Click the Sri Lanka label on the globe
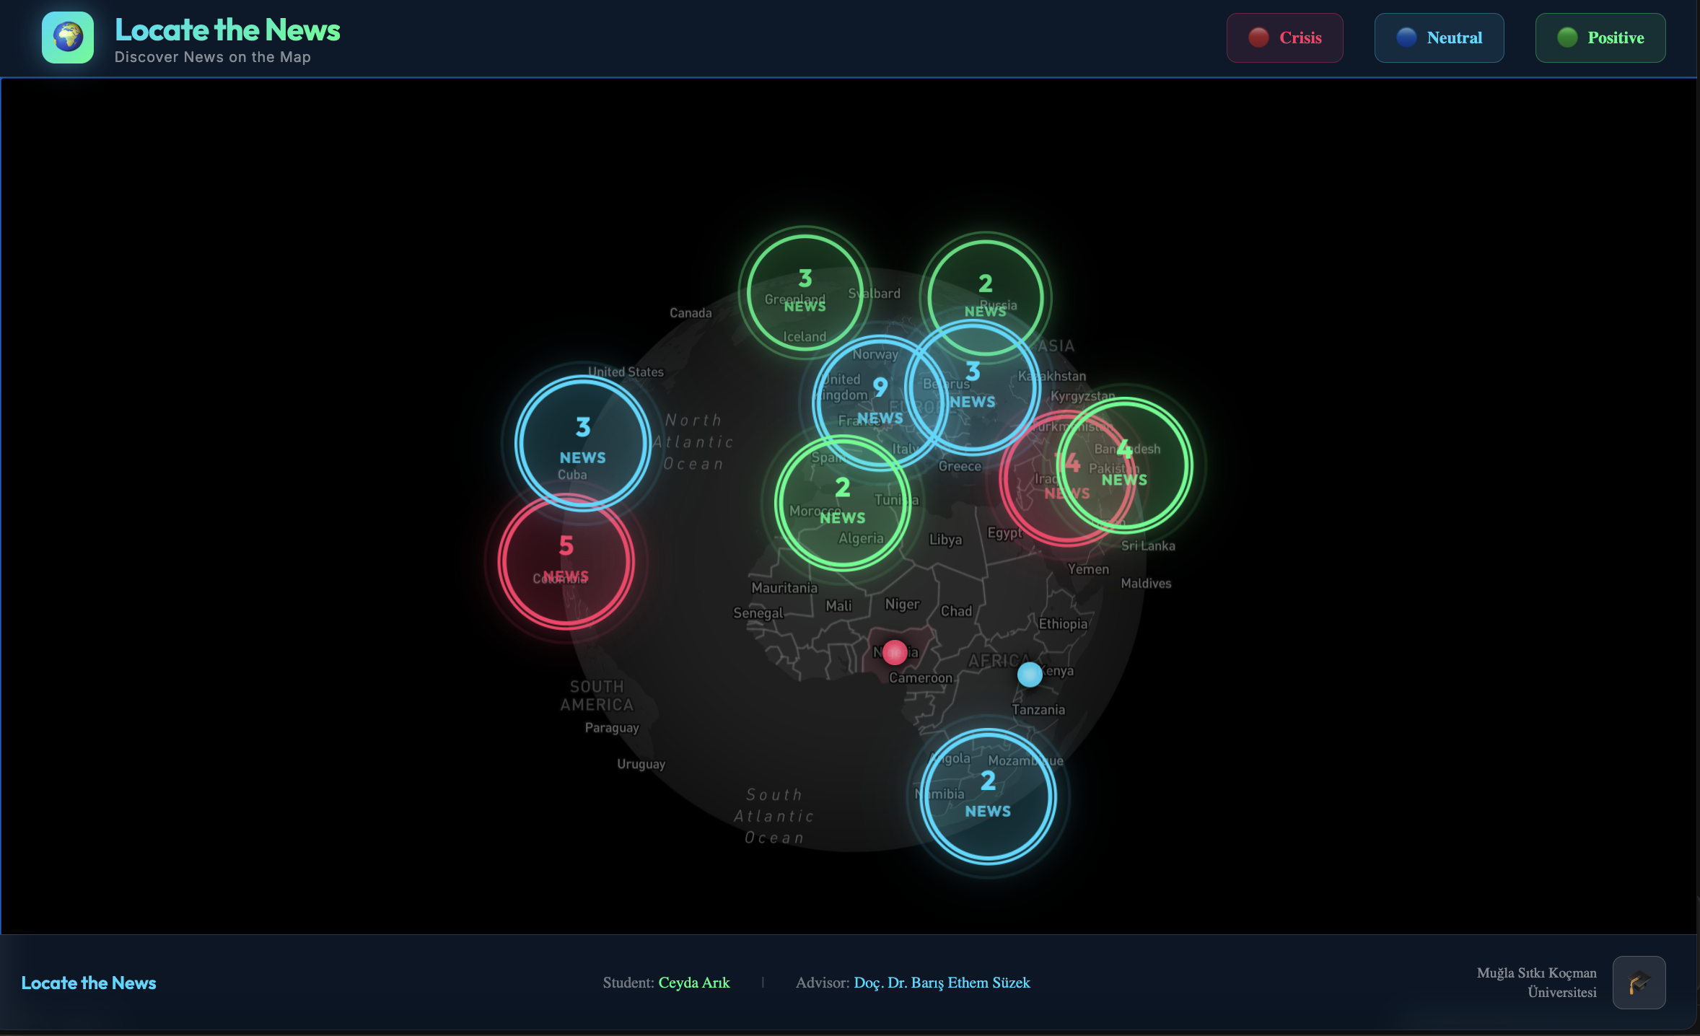The image size is (1700, 1036). pyautogui.click(x=1148, y=546)
